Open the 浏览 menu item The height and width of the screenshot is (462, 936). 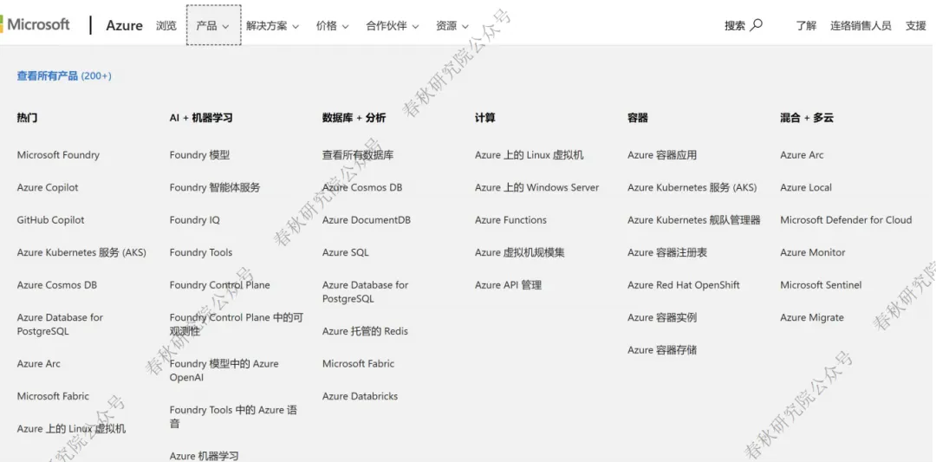pos(166,26)
